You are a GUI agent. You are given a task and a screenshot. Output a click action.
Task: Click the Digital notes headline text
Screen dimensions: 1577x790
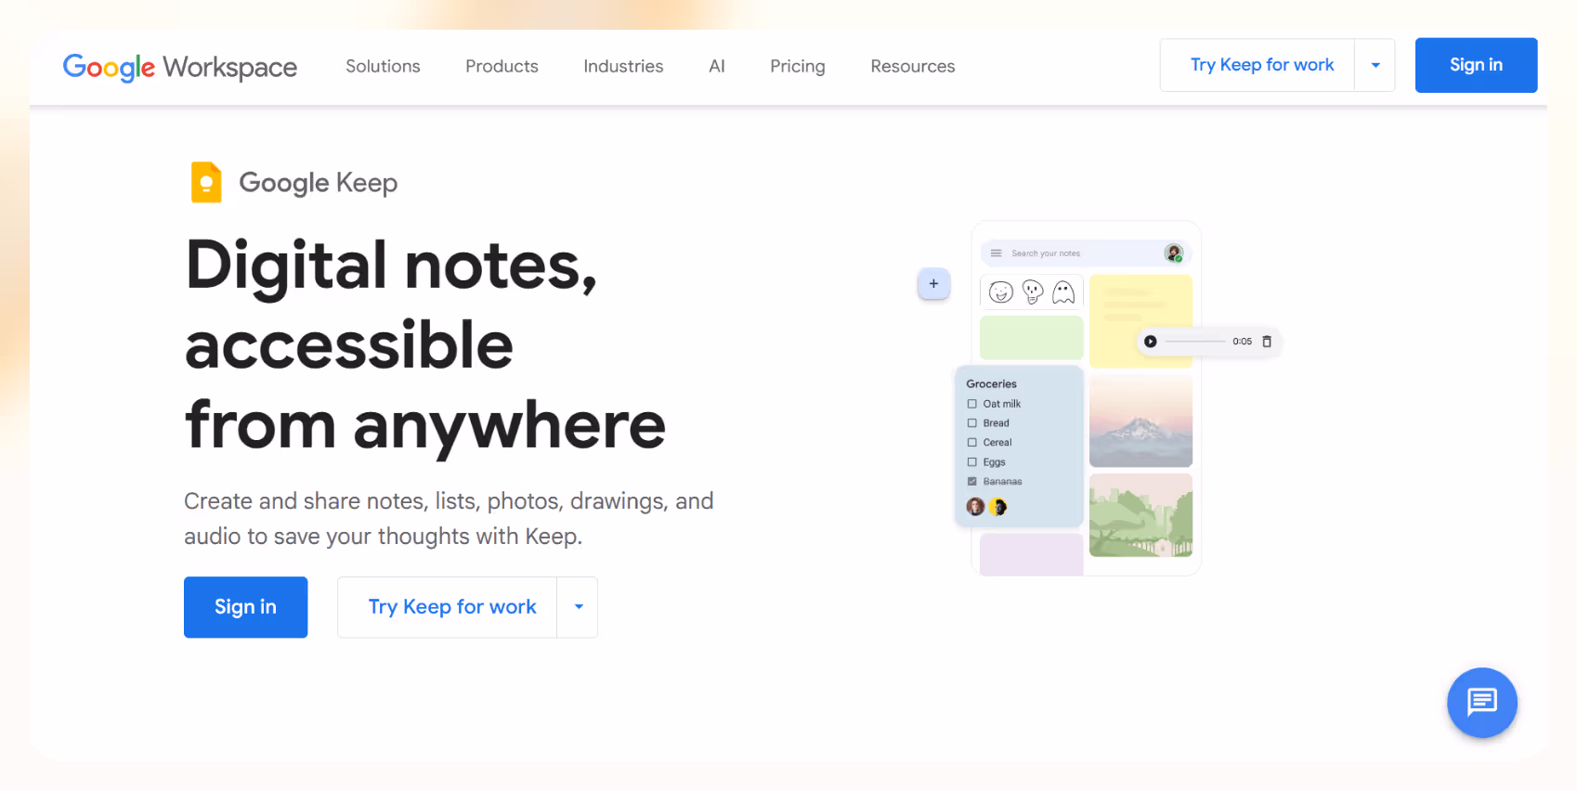click(425, 344)
